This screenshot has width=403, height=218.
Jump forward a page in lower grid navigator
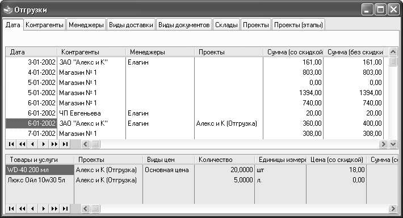54,208
